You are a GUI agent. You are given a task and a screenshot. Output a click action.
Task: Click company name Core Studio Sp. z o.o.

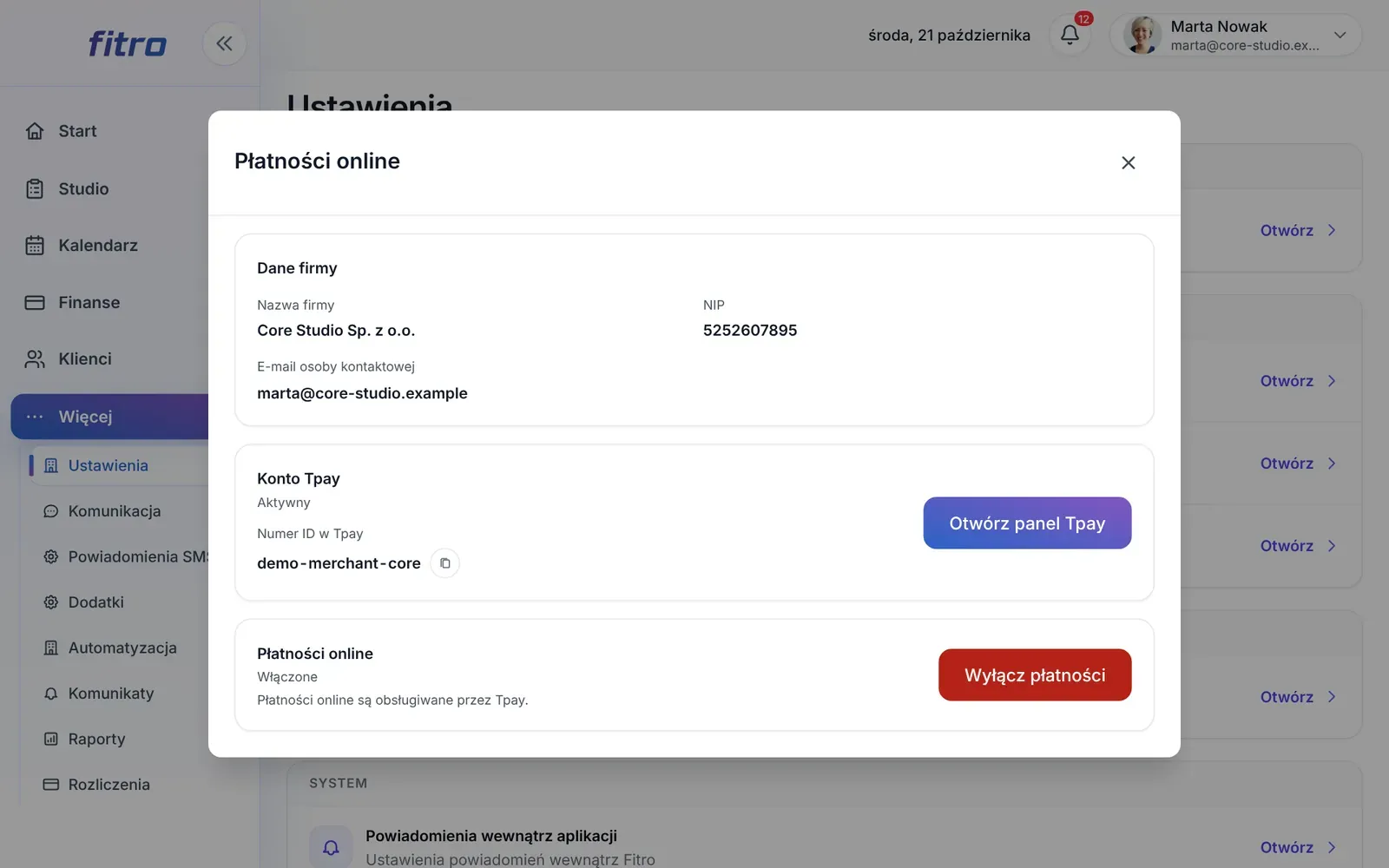tap(336, 331)
